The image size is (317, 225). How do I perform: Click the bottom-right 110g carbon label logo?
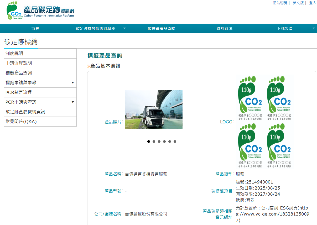pos(279,145)
